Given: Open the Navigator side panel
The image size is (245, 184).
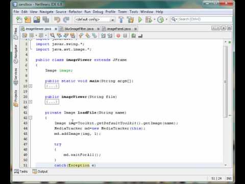Looking at the screenshot, I should pos(16,54).
